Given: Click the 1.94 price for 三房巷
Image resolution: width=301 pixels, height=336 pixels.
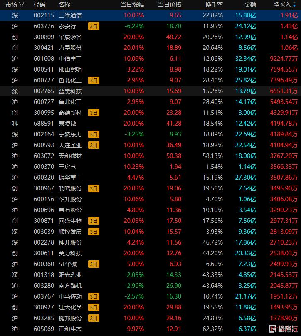Looking at the screenshot, I should 175,167.
